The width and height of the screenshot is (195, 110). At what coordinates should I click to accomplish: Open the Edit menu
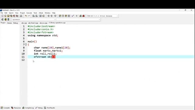6,13
